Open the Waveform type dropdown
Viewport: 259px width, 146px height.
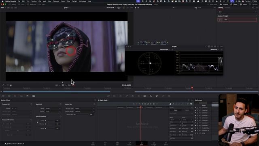tap(214, 49)
